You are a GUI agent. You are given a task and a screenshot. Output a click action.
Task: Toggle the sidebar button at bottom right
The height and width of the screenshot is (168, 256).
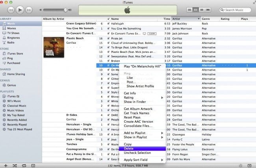click(x=249, y=166)
